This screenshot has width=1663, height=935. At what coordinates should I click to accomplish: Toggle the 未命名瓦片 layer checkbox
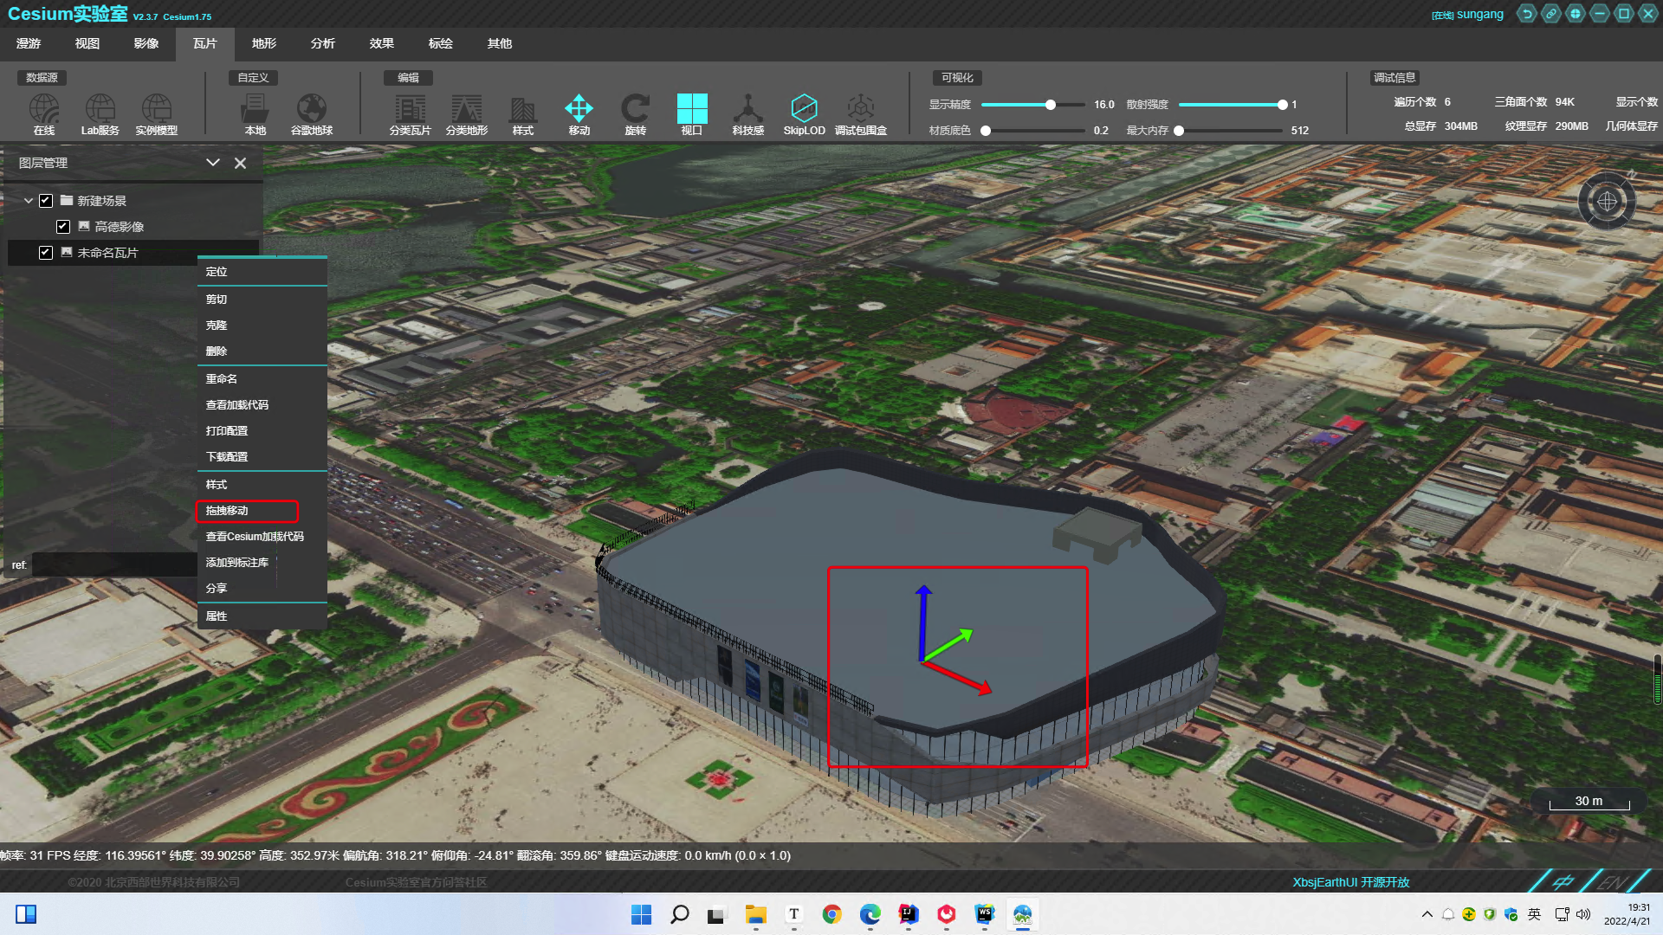tap(46, 253)
